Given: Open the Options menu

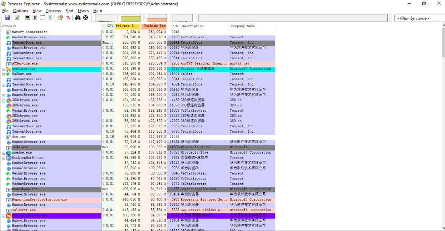Looking at the screenshot, I should [21, 11].
